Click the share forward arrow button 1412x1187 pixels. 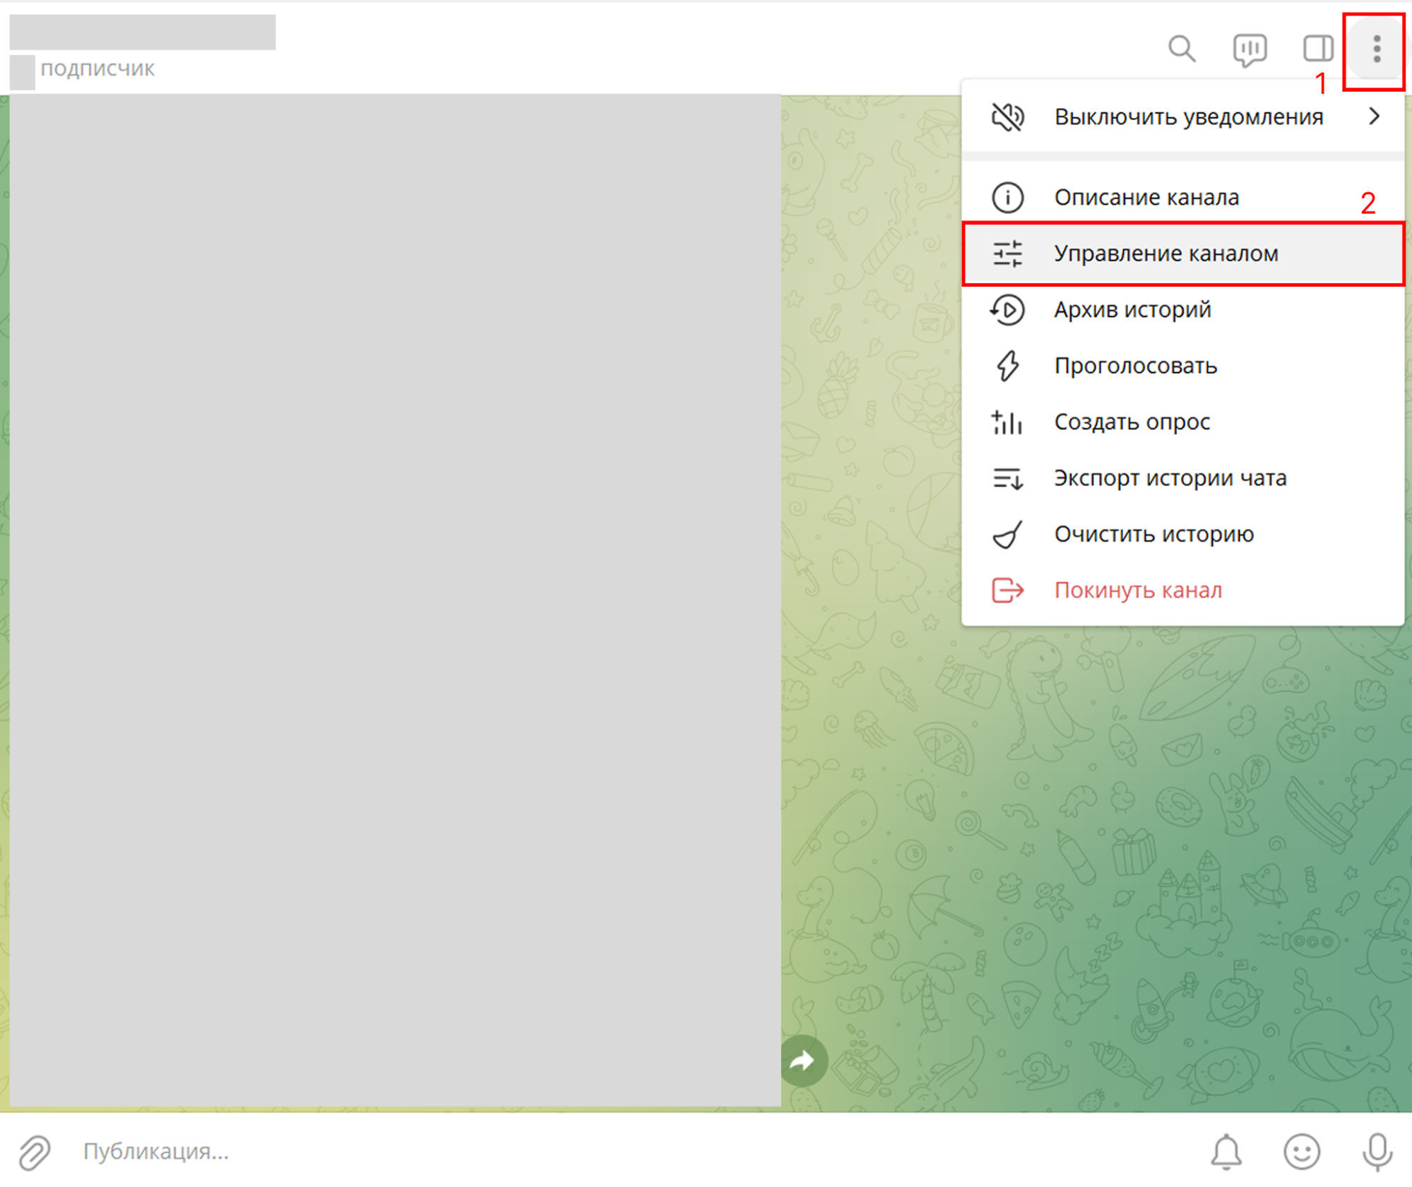[803, 1060]
